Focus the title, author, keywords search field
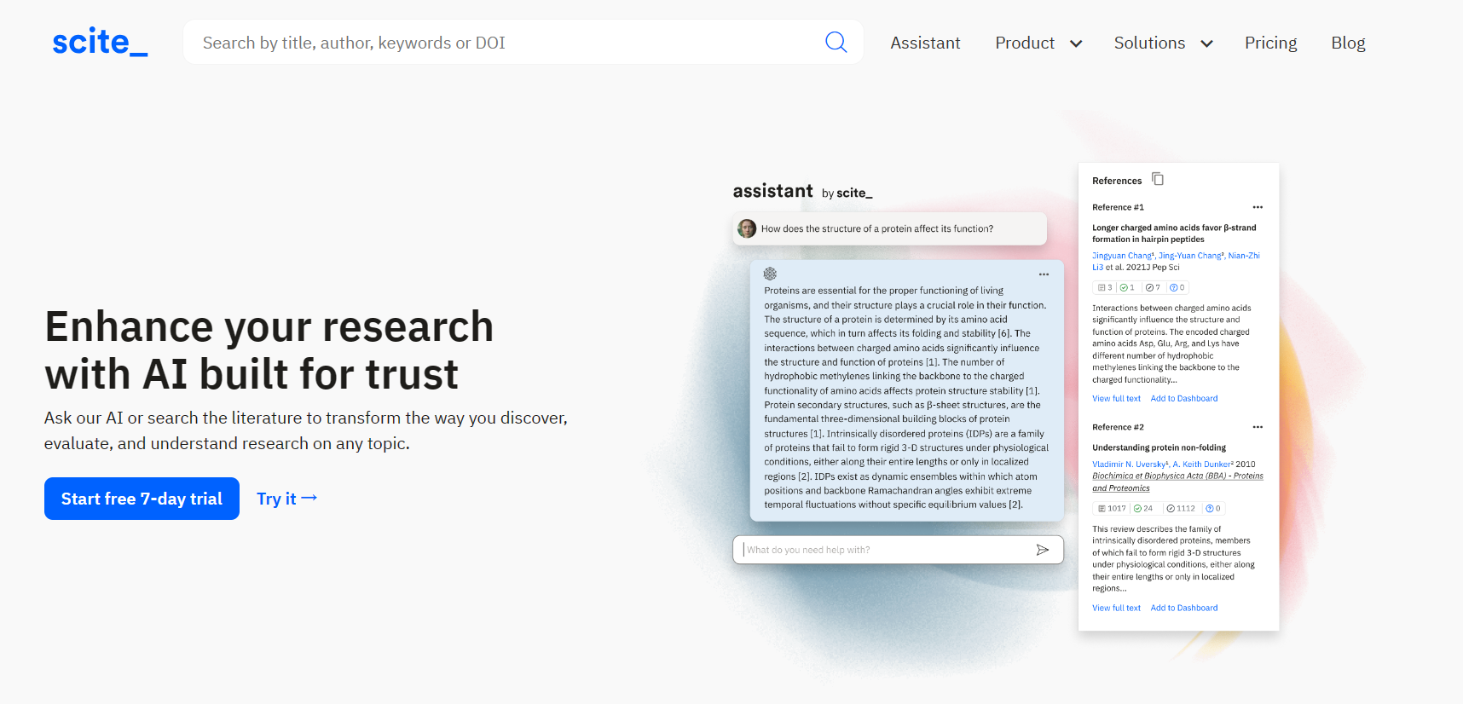1463x704 pixels. pos(503,43)
